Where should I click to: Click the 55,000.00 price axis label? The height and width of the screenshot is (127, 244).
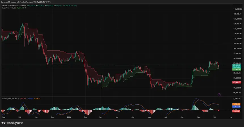[x=237, y=93]
